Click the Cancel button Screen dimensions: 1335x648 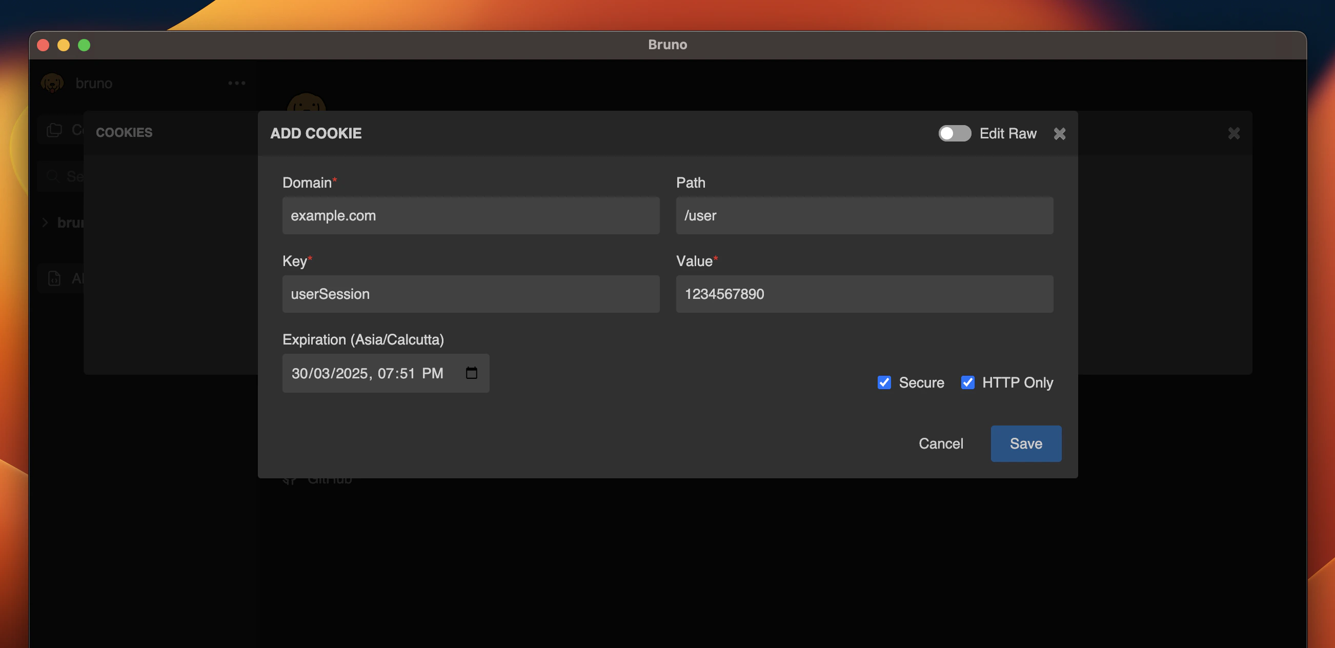click(x=941, y=443)
